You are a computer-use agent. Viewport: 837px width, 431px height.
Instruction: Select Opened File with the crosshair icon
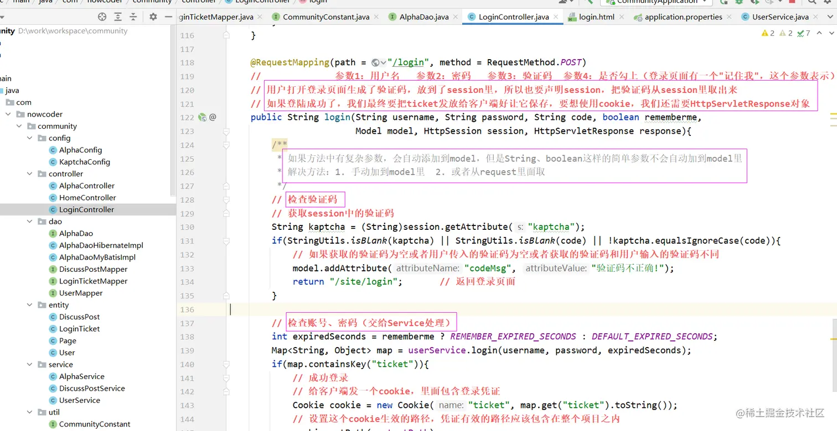pyautogui.click(x=102, y=17)
